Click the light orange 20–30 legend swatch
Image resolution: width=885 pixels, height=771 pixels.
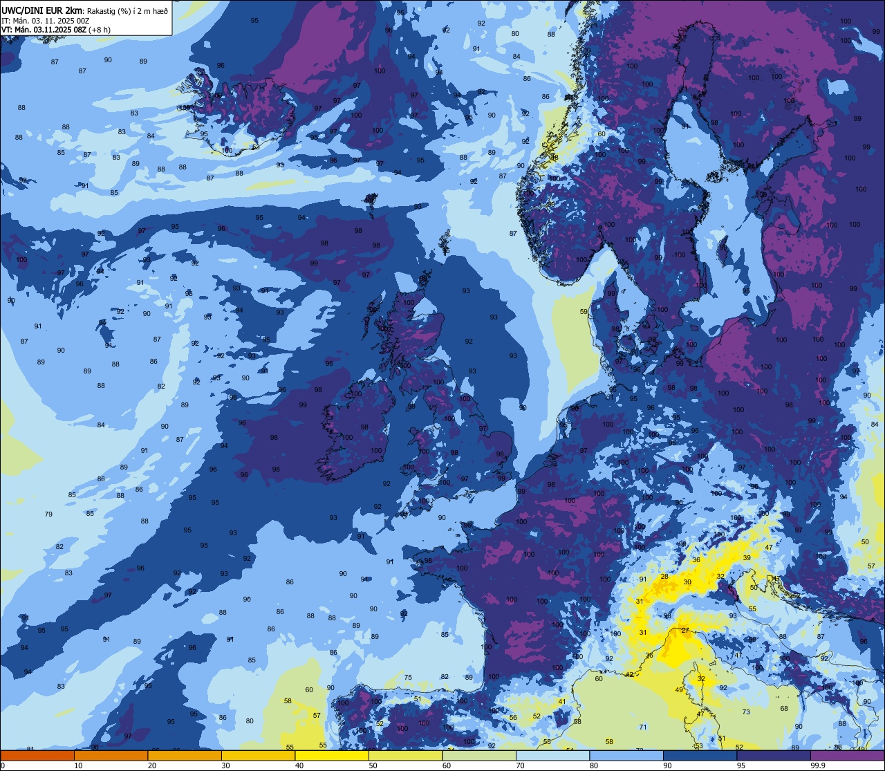click(185, 755)
